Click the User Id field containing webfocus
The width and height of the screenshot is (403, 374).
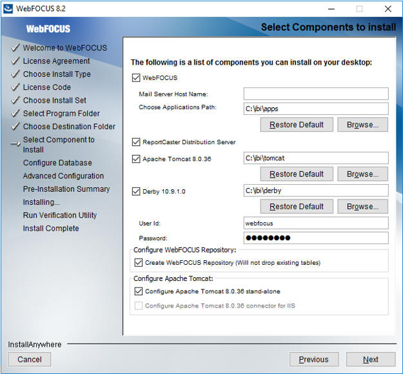tap(316, 223)
